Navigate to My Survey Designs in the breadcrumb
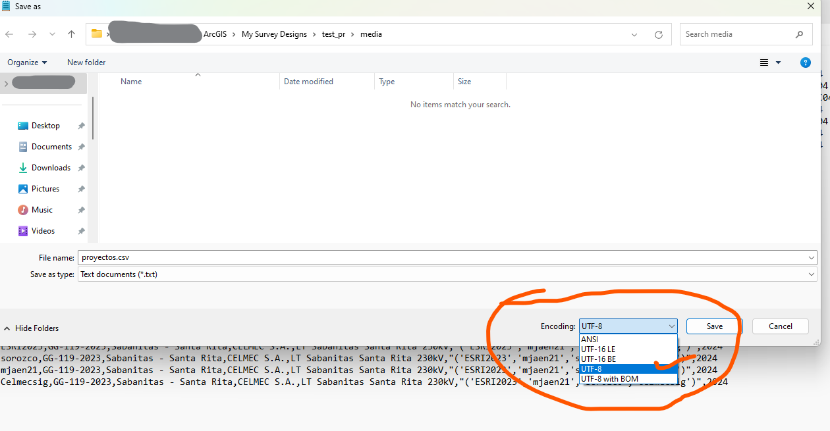Screen dimensions: 830x431 pyautogui.click(x=275, y=34)
